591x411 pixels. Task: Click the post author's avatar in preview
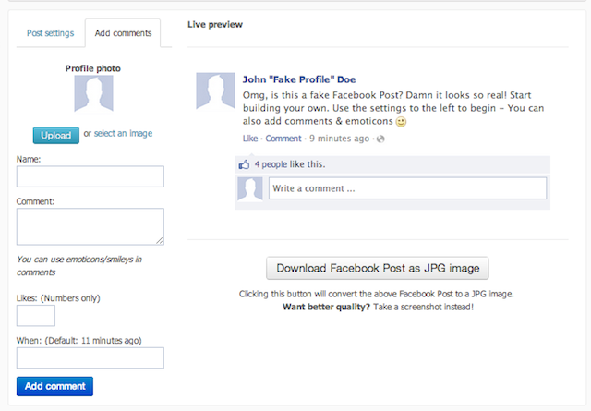point(215,91)
